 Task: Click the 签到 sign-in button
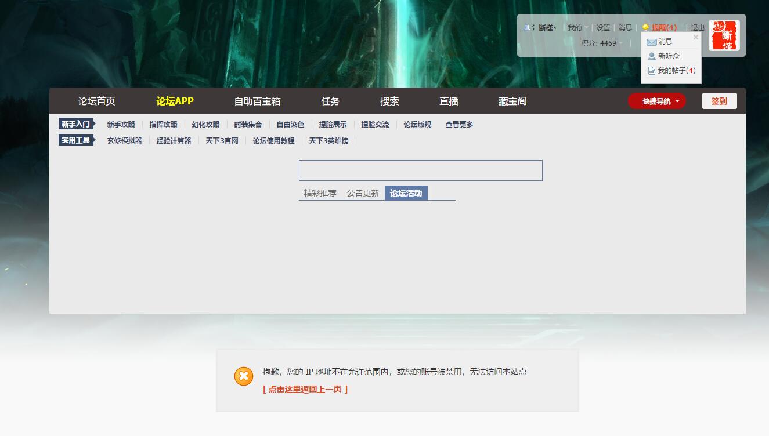(x=719, y=101)
